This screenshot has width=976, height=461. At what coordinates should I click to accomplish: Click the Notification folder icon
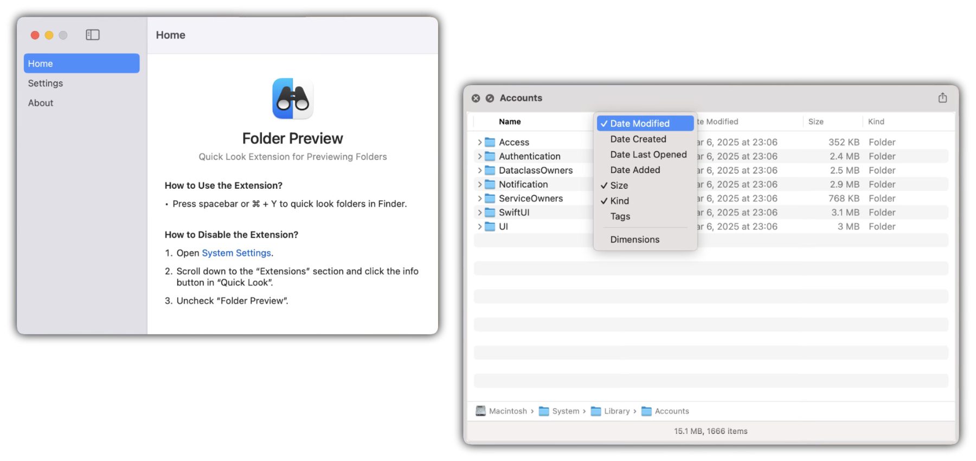pyautogui.click(x=490, y=184)
